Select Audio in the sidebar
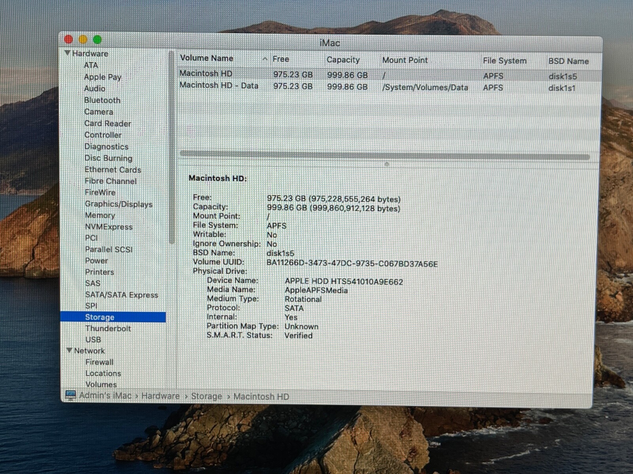 pyautogui.click(x=95, y=88)
